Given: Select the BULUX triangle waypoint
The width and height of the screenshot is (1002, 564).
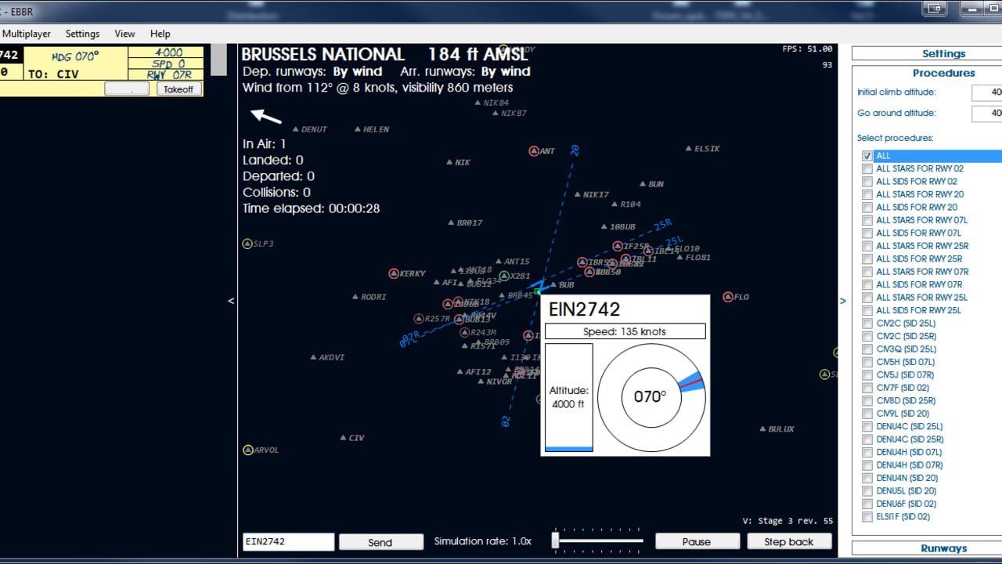Looking at the screenshot, I should coord(762,428).
